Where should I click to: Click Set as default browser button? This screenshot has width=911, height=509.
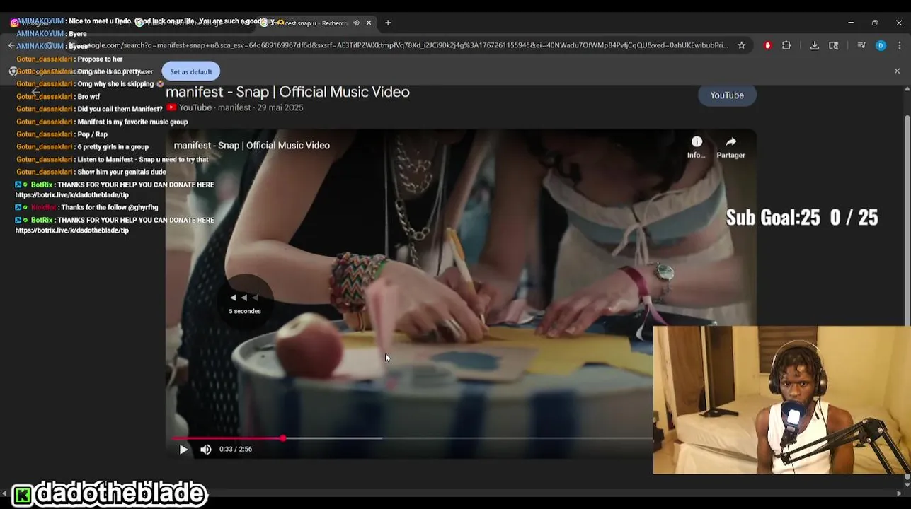[x=190, y=71]
